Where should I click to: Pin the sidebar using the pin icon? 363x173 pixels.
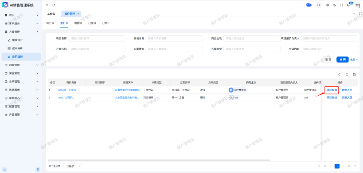click(38, 169)
